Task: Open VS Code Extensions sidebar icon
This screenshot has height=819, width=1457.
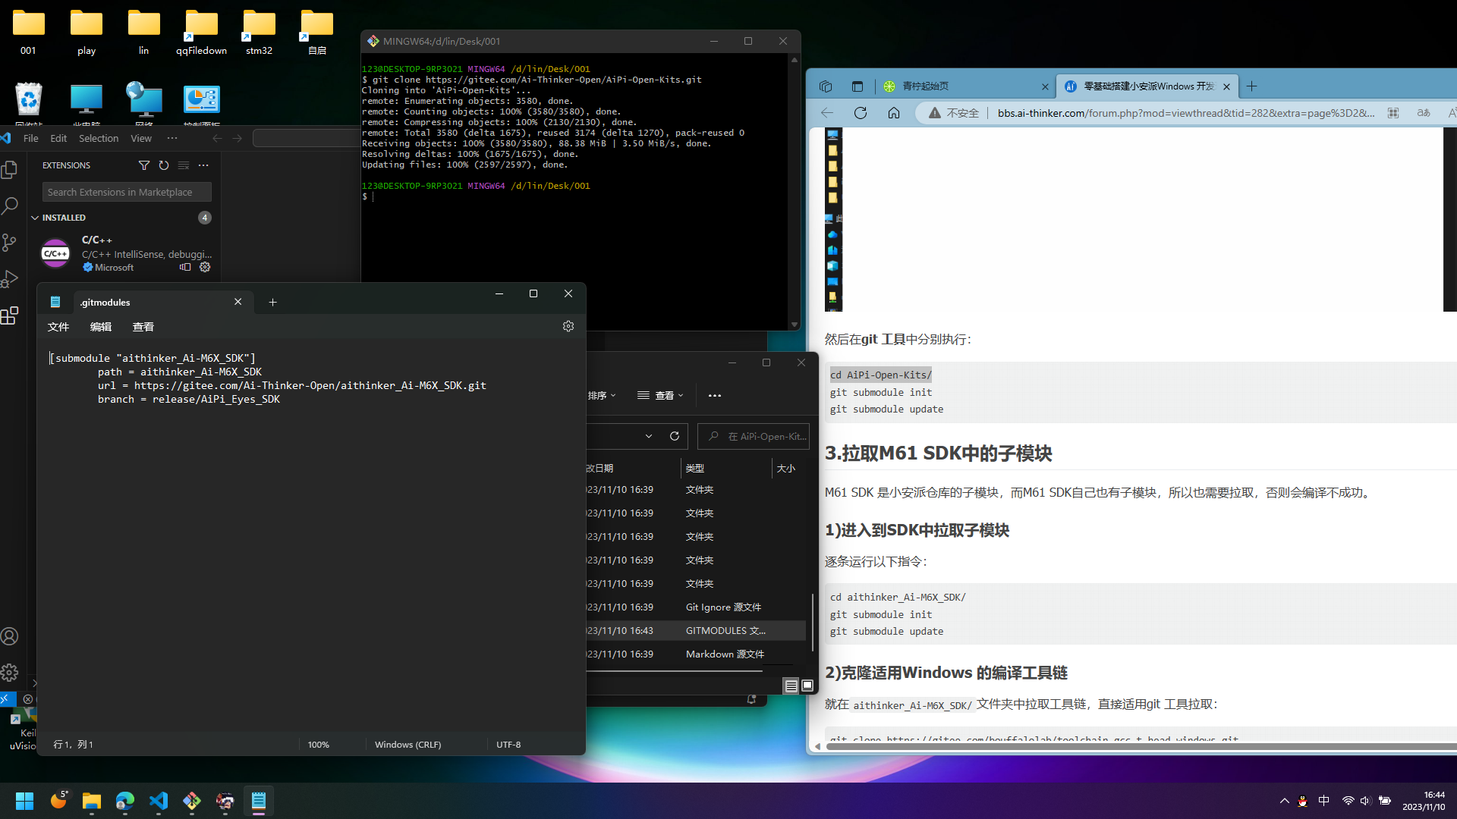Action: pos(10,315)
